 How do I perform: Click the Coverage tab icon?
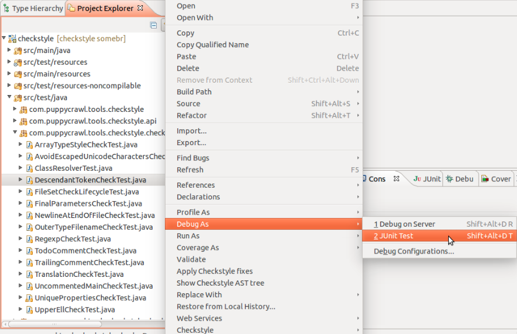(x=484, y=179)
